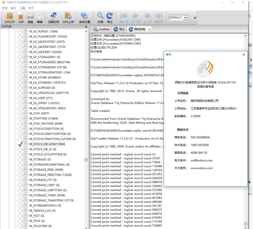The image size is (253, 229).
Task: Click the file icon of M_SK_STORE001
Action: coord(25,83)
